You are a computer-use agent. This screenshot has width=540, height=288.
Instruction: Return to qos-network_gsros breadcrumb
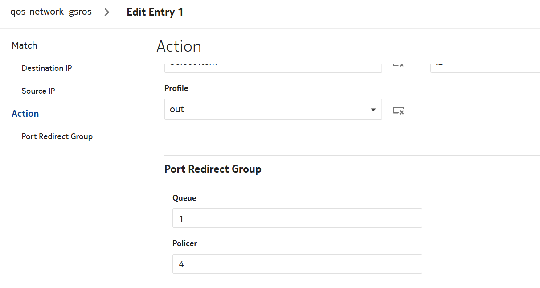click(x=51, y=12)
